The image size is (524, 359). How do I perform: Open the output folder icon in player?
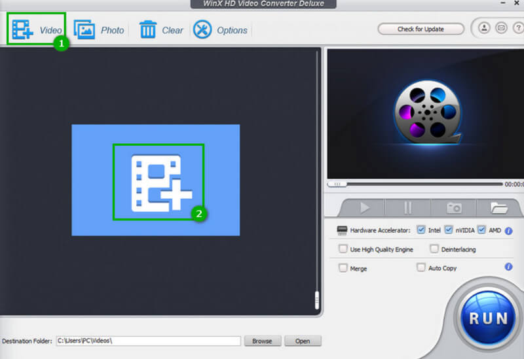tap(499, 208)
